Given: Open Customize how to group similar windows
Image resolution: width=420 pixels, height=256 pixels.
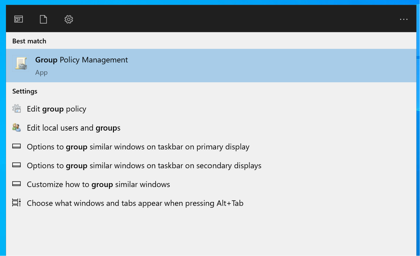Looking at the screenshot, I should 98,184.
